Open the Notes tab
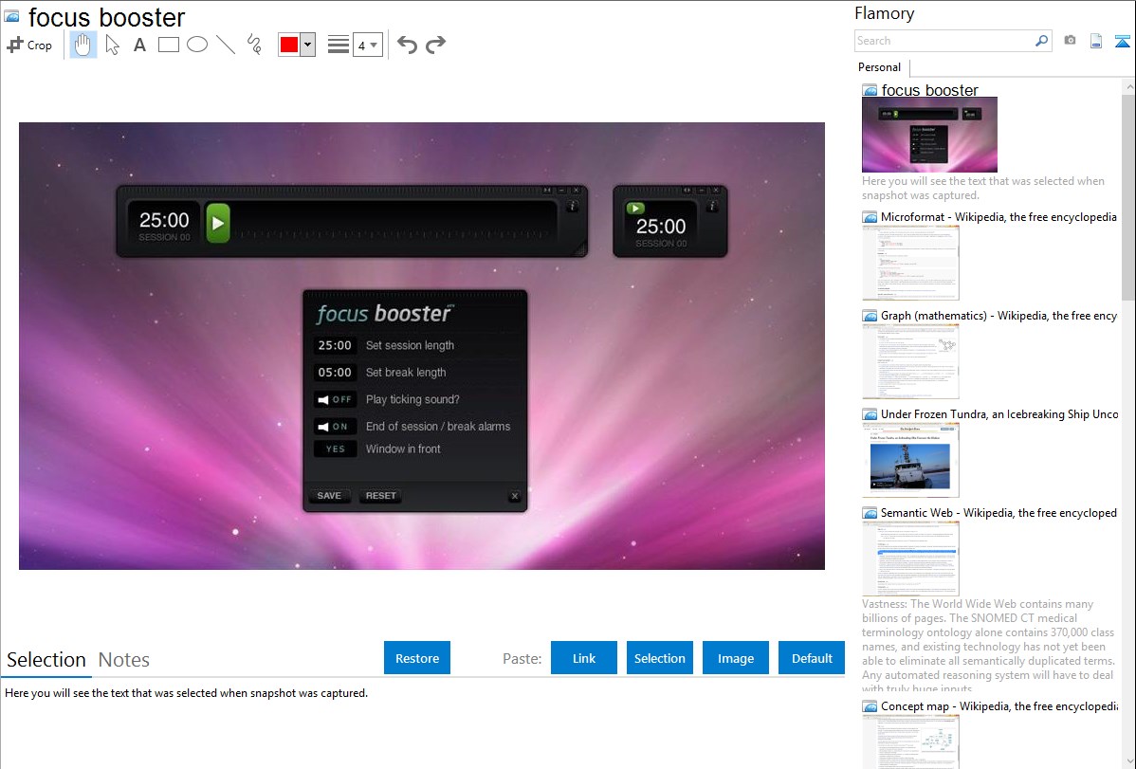This screenshot has width=1136, height=769. tap(124, 660)
